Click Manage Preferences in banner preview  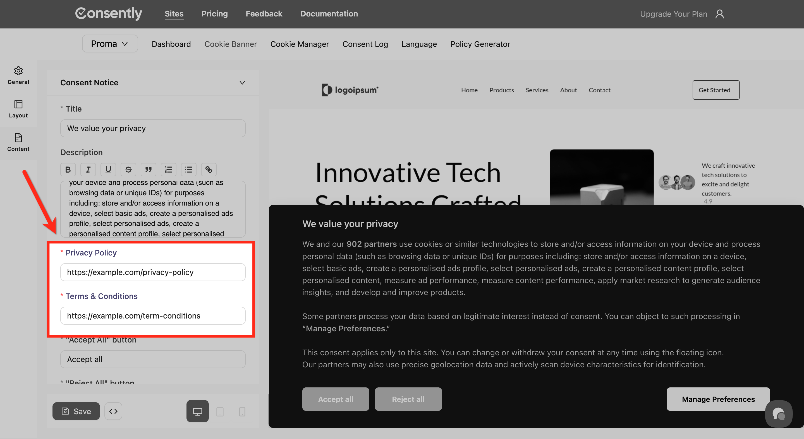[718, 399]
